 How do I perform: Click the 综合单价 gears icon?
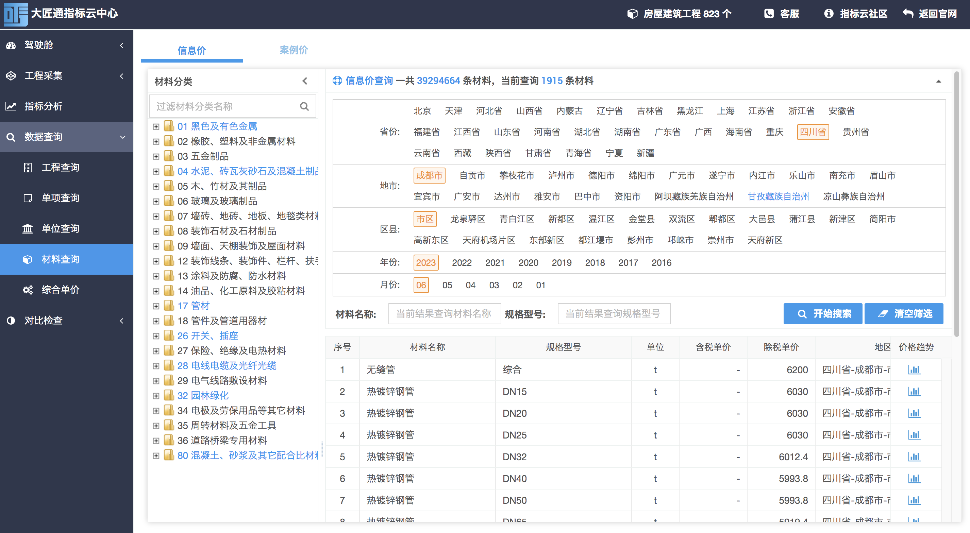[28, 290]
